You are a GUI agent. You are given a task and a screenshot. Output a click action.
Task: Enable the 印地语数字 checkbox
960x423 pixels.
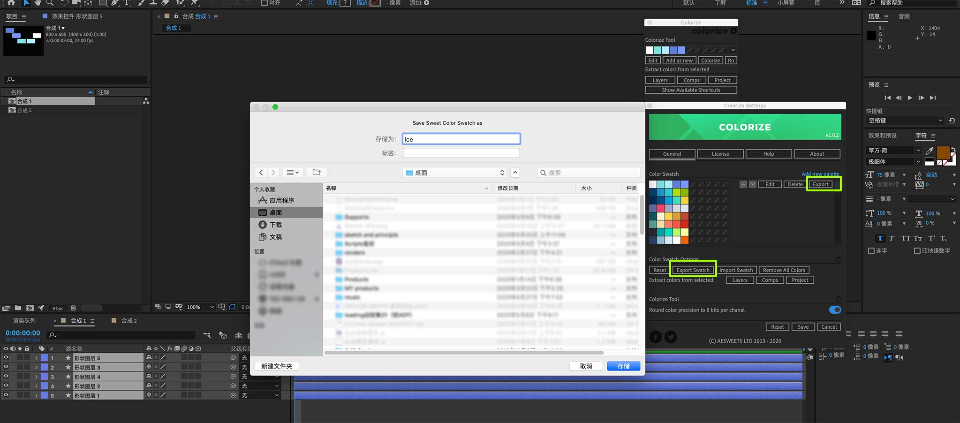pos(917,251)
